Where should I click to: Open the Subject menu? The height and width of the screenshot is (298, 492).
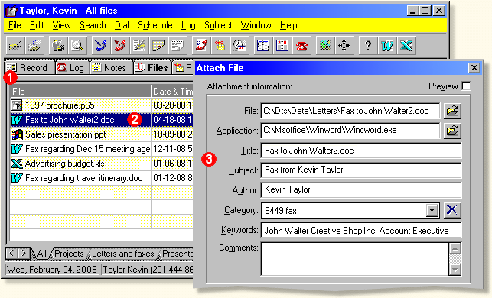point(218,25)
